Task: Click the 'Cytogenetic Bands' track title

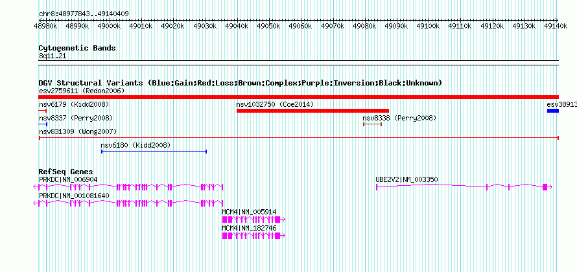Action: [x=77, y=48]
